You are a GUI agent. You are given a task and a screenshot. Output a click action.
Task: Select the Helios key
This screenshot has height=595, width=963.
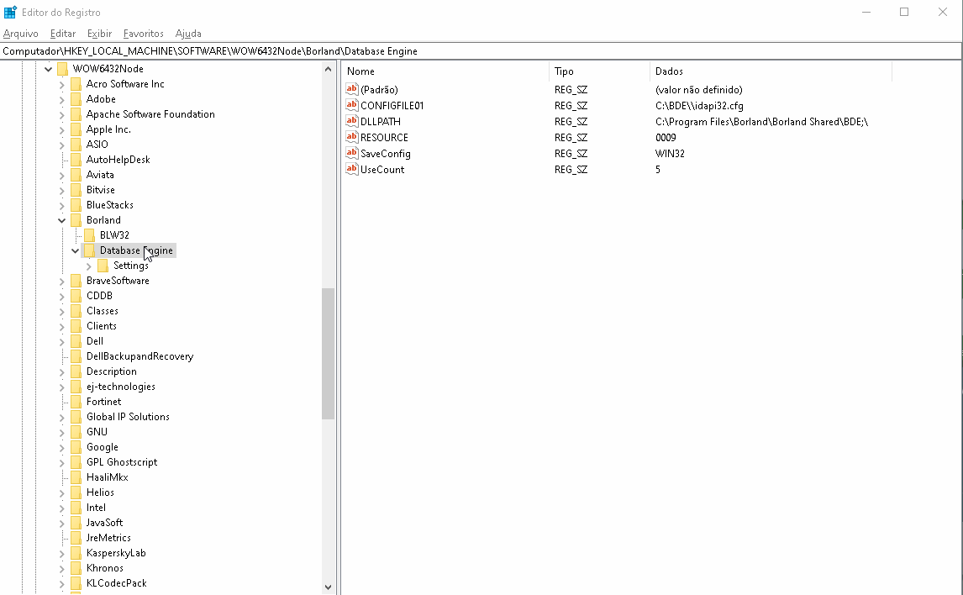coord(100,492)
